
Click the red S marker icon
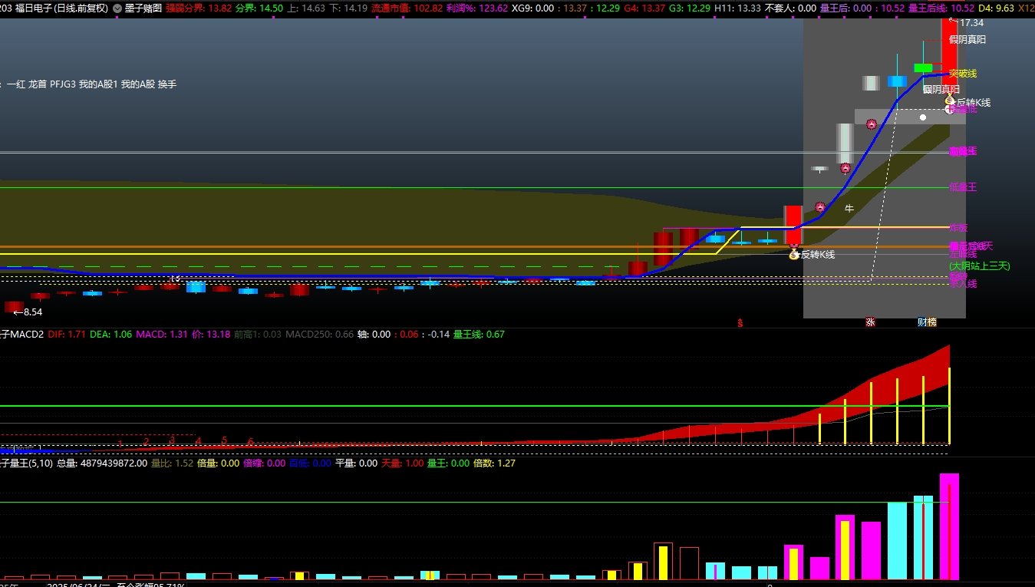tap(740, 323)
